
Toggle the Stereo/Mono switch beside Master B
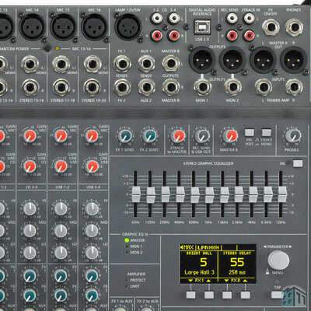pos(267,132)
